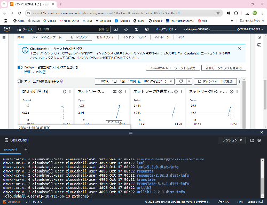This screenshot has width=267, height=205.
Task: Open the CPU 使用率 widget options menu
Action: coord(70,91)
